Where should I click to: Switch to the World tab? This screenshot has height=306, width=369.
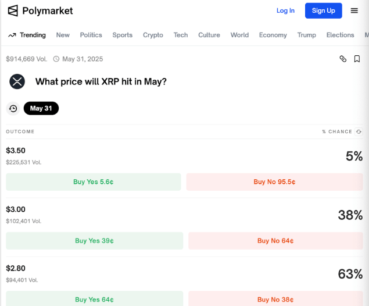(x=239, y=35)
